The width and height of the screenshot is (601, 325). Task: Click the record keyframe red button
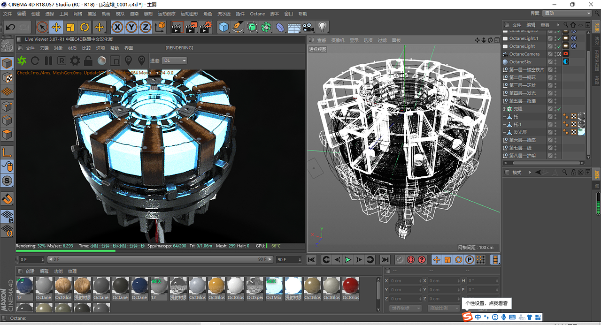tap(411, 259)
